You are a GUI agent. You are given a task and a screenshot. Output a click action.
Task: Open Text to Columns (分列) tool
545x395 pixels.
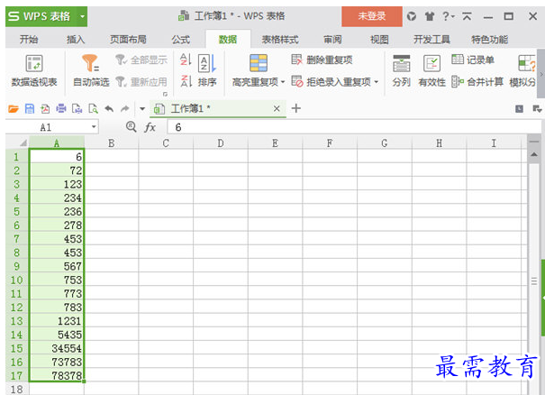(402, 70)
